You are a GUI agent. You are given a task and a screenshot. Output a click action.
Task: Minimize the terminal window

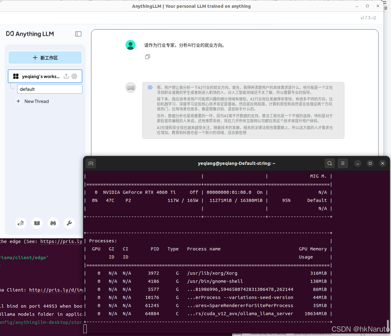[x=358, y=163]
